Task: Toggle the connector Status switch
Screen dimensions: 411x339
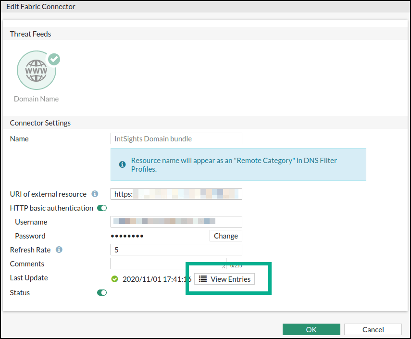Action: pos(102,292)
